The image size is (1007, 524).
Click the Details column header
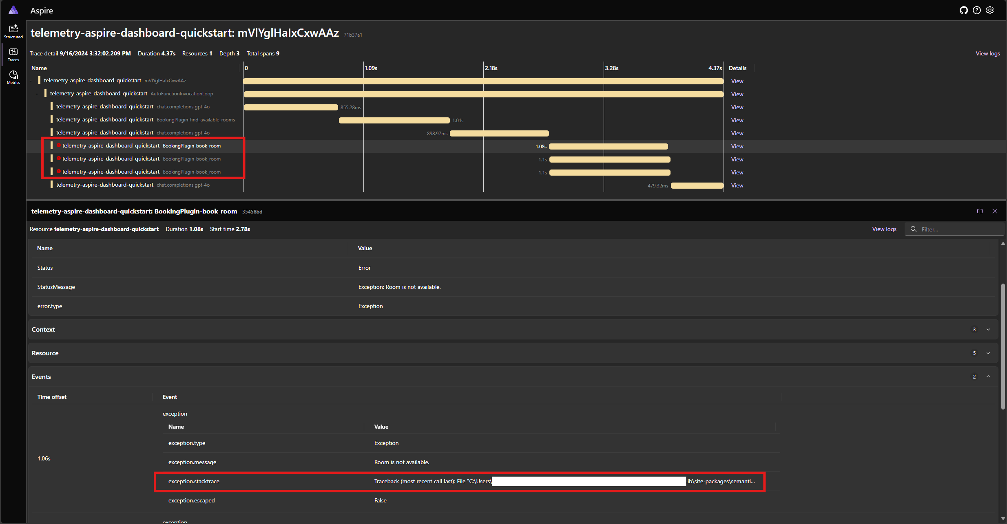737,68
